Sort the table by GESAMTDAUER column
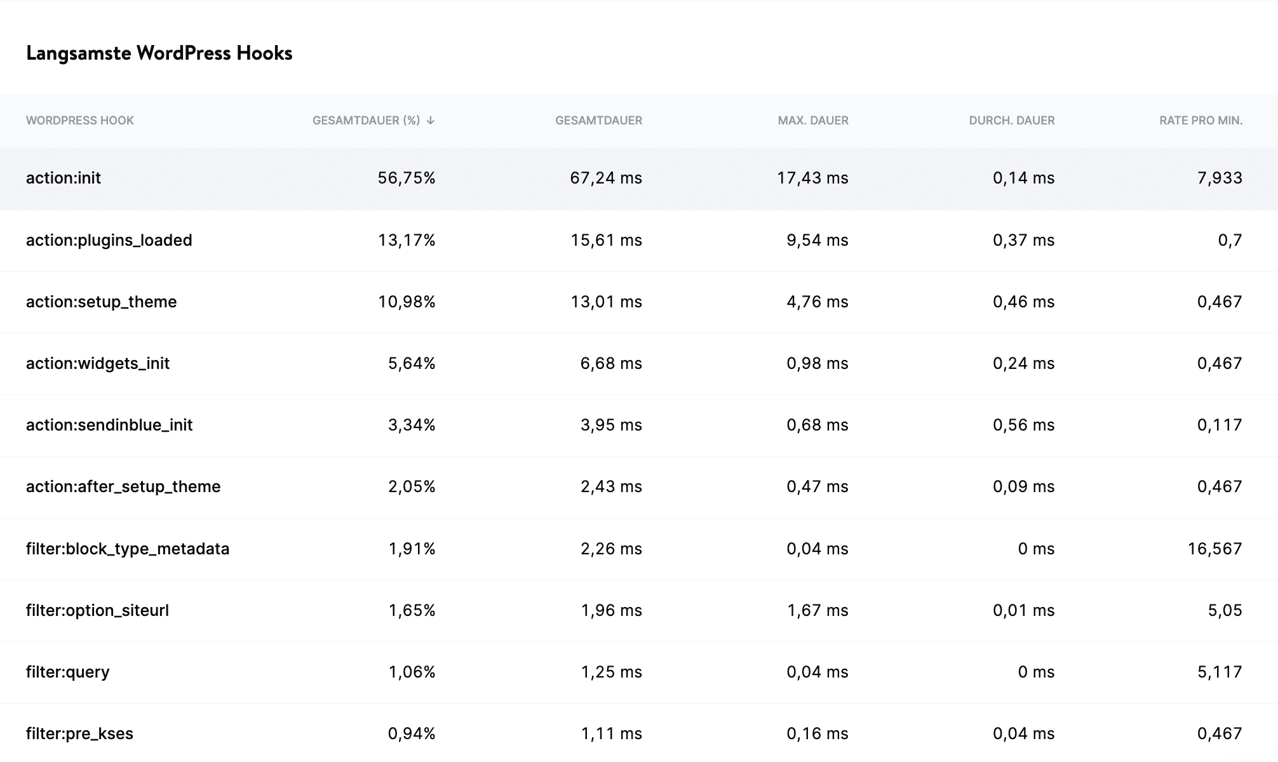 click(x=598, y=120)
